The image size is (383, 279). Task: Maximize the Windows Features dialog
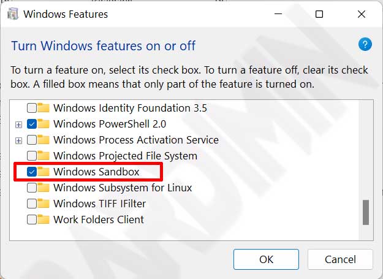coord(319,14)
